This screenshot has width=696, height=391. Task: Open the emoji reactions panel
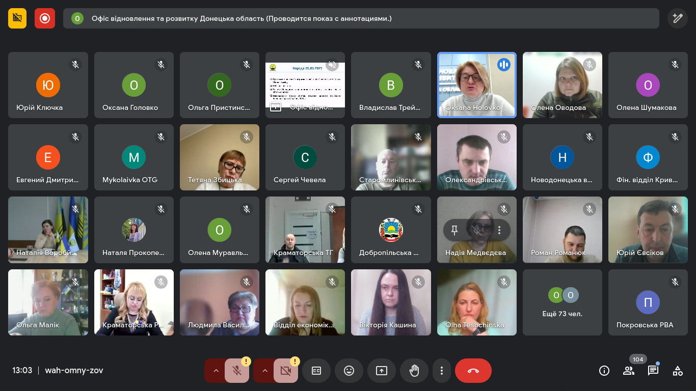(x=349, y=371)
